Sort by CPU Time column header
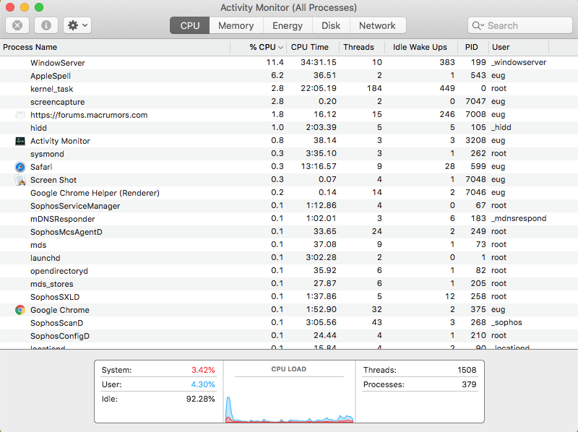This screenshot has width=578, height=432. tap(313, 47)
